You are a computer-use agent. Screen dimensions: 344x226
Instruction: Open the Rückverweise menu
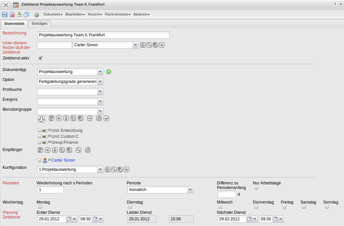click(x=118, y=15)
